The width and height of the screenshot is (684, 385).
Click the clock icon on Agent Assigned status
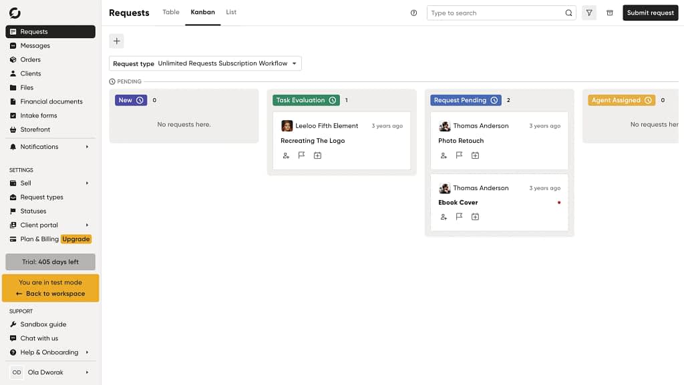[648, 100]
